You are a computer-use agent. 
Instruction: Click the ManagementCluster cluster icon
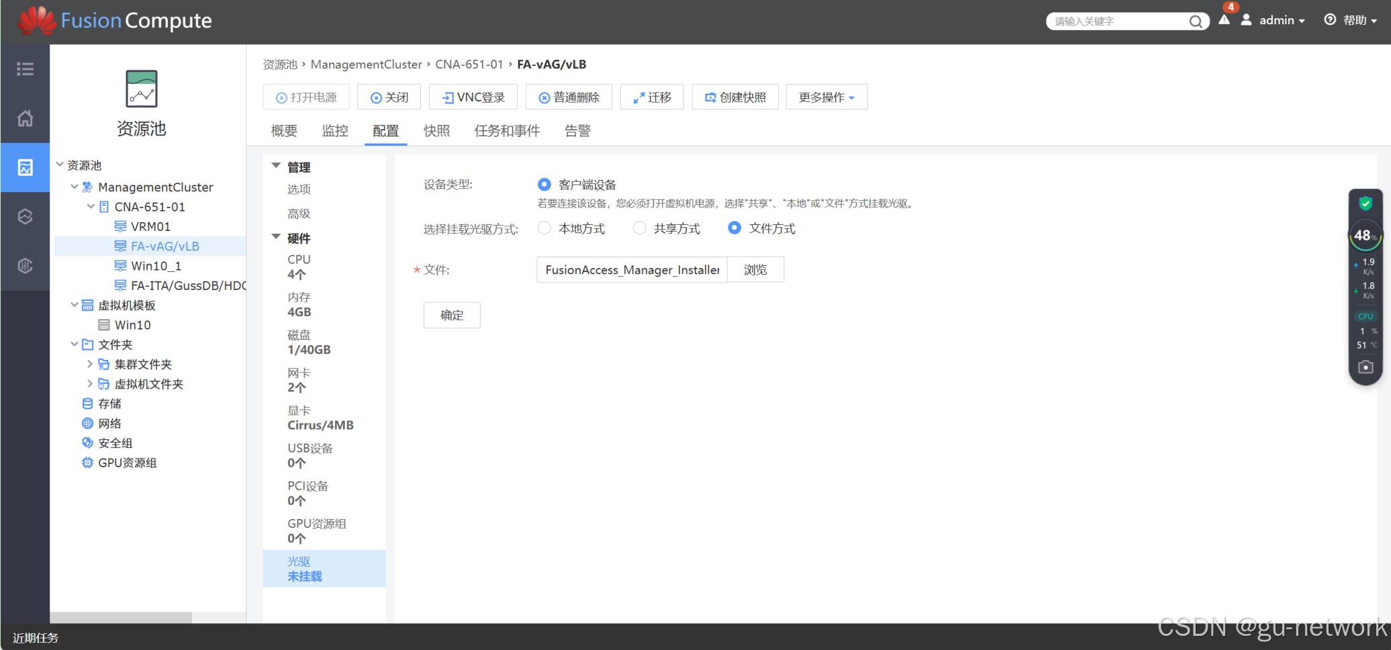tap(87, 187)
